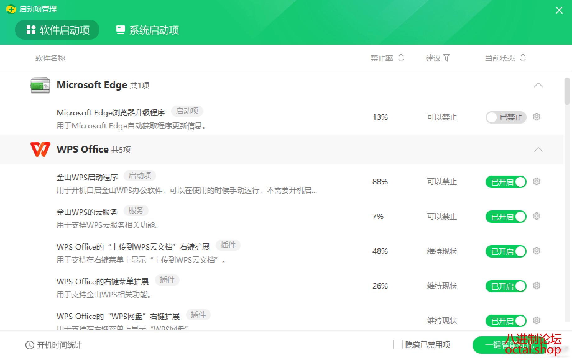
Task: Open settings gear for WPS Office的右键菜单扩展 row
Action: (537, 286)
